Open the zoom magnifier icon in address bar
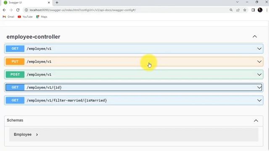 tap(231, 10)
